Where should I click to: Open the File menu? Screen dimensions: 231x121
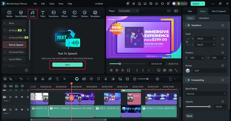click(x=35, y=4)
